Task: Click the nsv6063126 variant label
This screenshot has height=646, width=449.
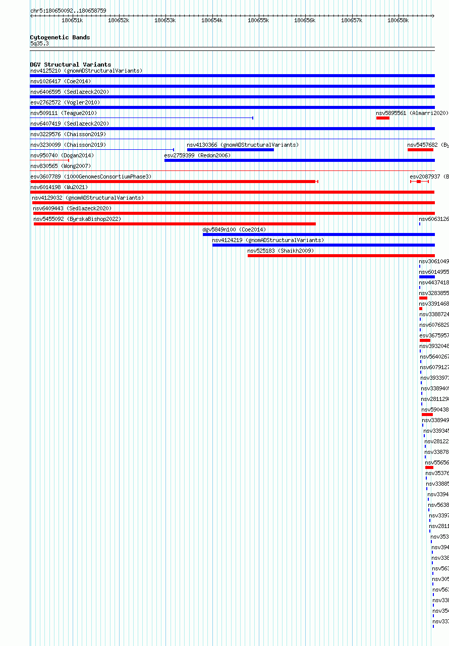Action: tap(434, 219)
